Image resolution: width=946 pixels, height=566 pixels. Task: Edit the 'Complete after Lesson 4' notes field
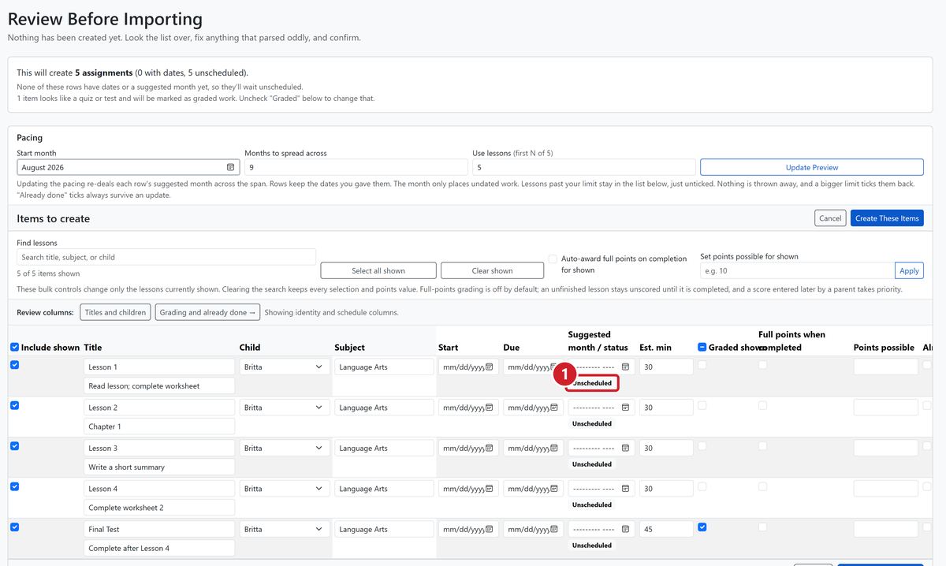(159, 548)
